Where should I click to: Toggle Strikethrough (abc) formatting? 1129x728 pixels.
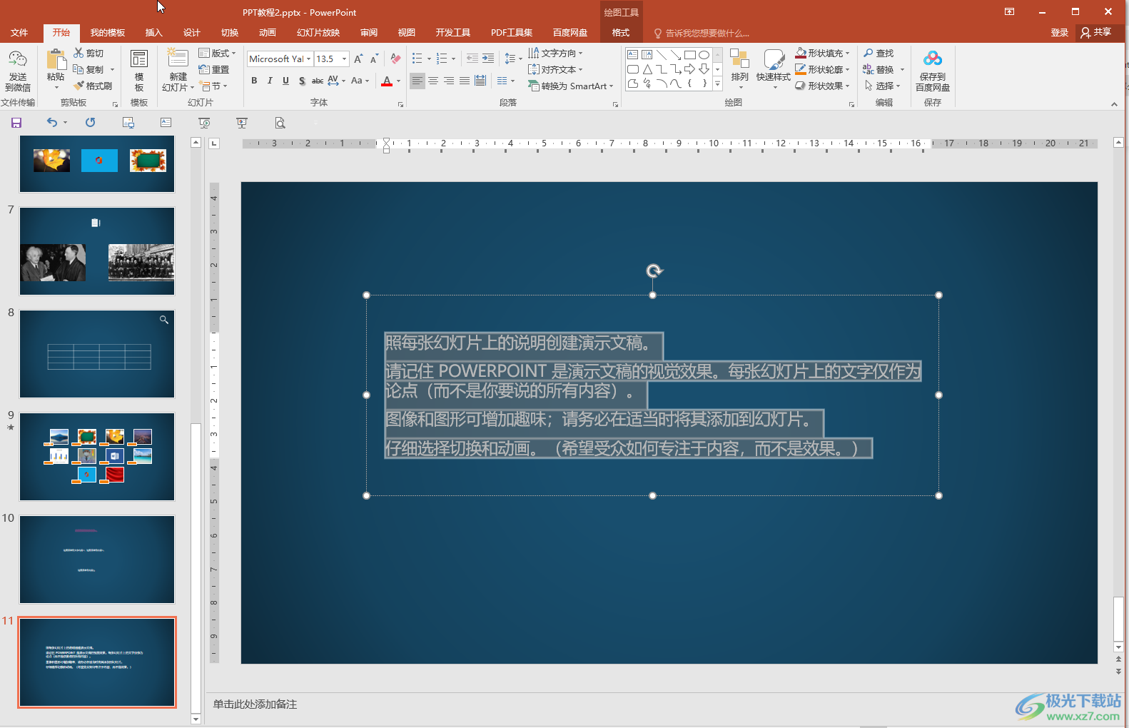318,81
